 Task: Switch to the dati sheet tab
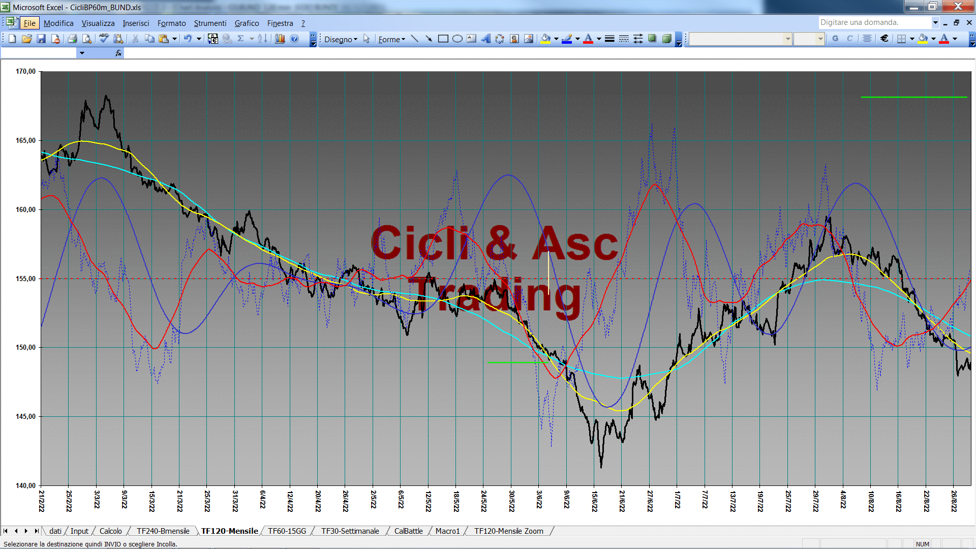[55, 531]
